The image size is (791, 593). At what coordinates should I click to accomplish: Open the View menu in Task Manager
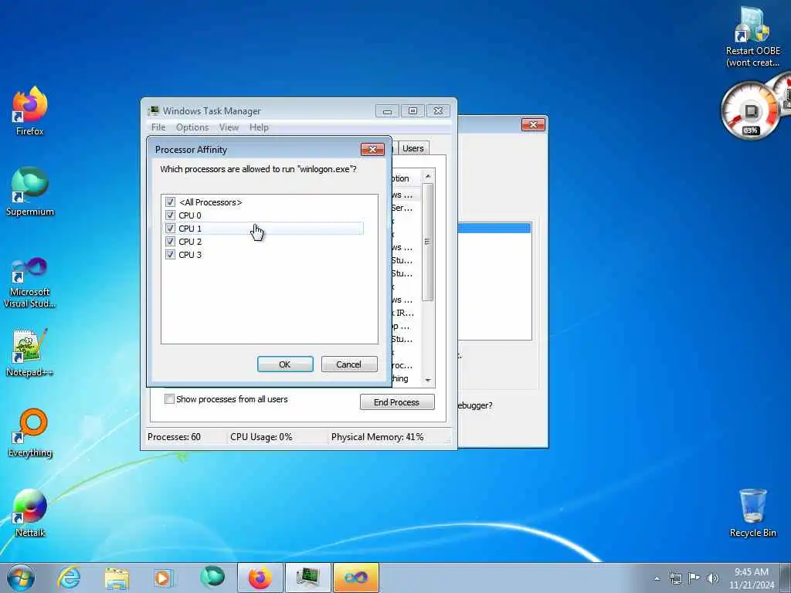click(229, 127)
